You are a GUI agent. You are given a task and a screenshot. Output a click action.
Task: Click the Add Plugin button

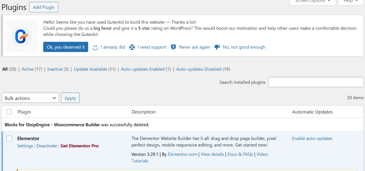[44, 7]
